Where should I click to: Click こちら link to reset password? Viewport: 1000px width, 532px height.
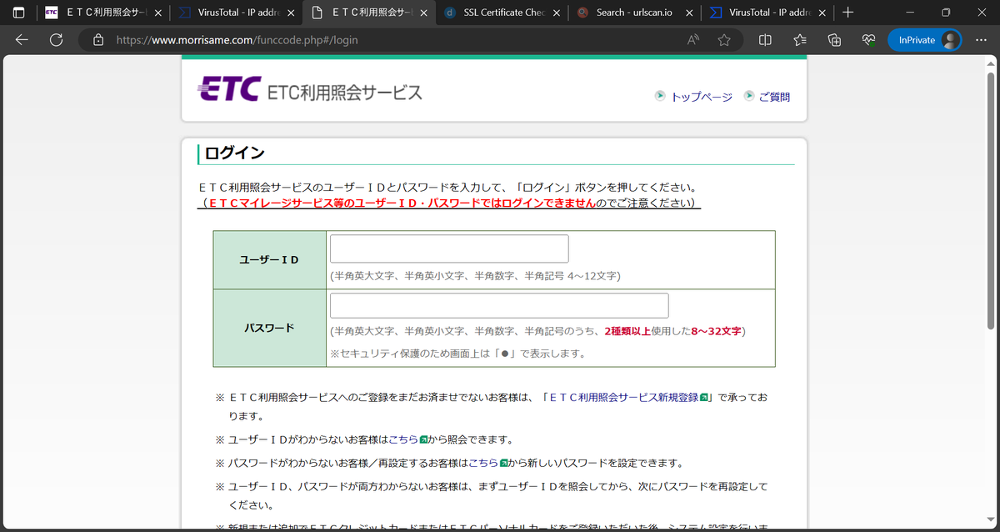(483, 463)
